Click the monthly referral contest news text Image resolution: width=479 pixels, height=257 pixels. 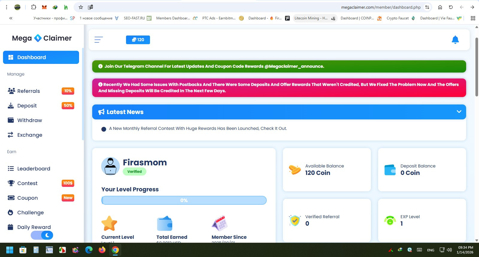[198, 128]
